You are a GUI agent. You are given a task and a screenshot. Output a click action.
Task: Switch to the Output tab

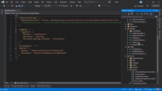click(x=33, y=86)
